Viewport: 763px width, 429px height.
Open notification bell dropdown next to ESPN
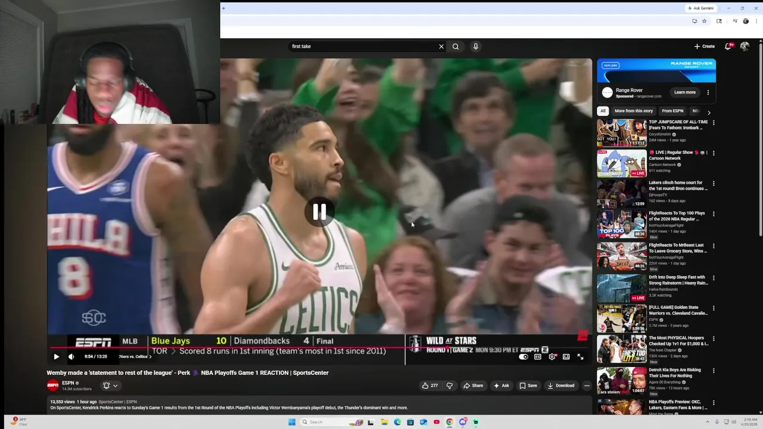[110, 386]
